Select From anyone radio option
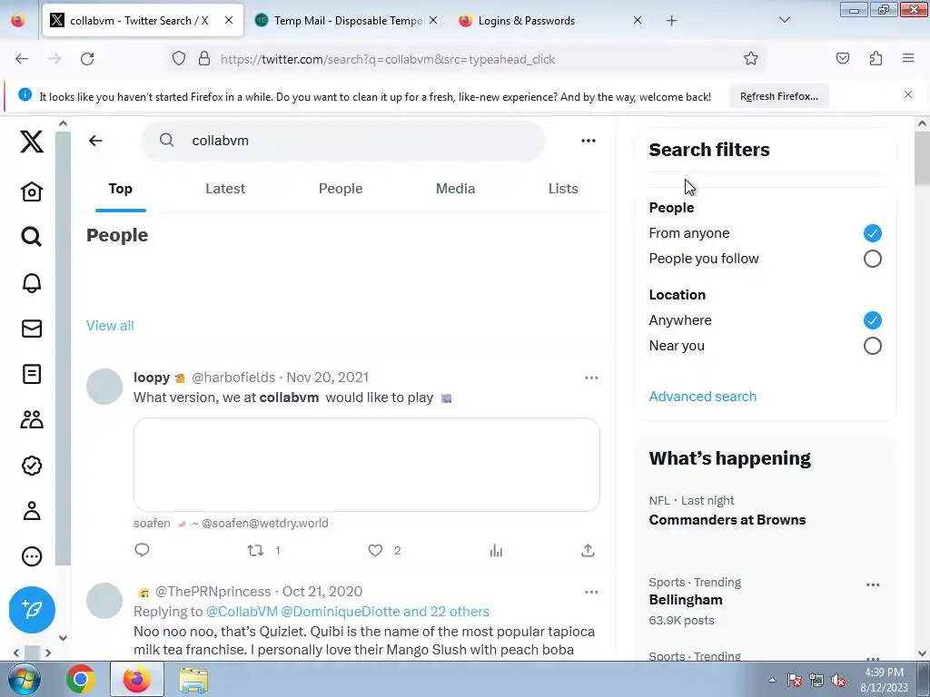Screen dimensions: 930x697 (873, 233)
